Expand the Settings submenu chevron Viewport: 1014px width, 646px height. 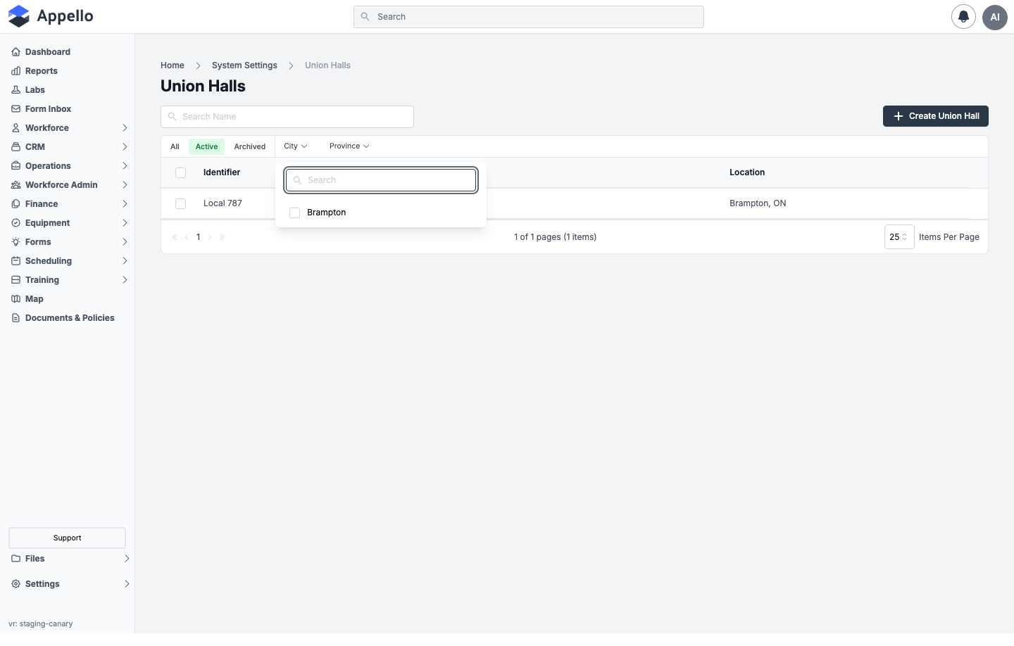pyautogui.click(x=127, y=584)
